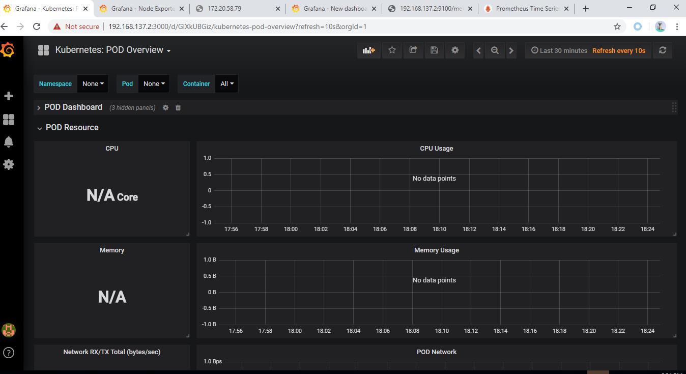Zoom out the time range

tap(494, 50)
